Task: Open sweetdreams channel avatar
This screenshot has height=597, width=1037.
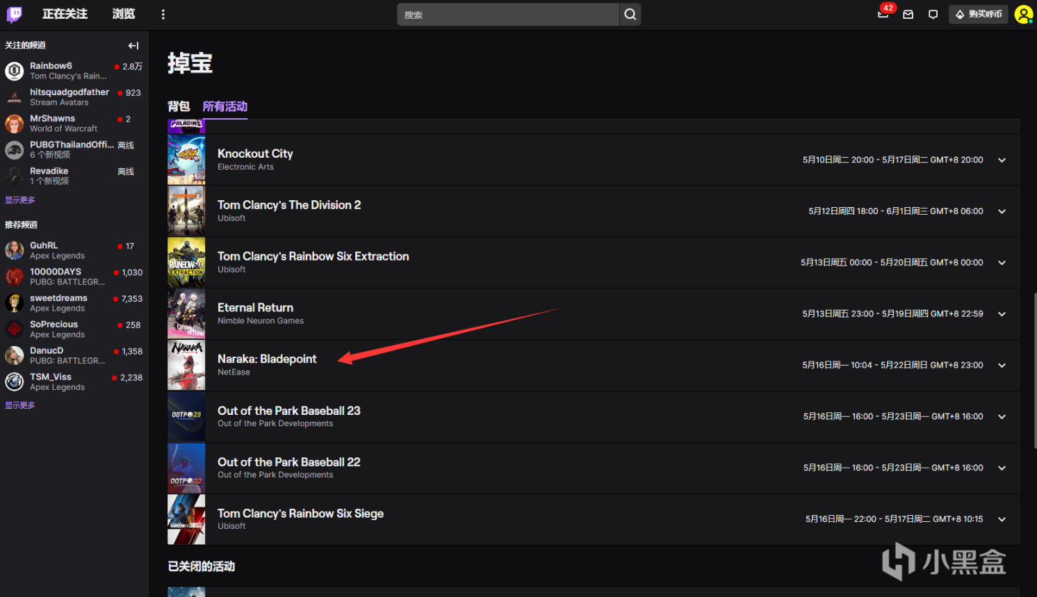Action: click(x=15, y=303)
